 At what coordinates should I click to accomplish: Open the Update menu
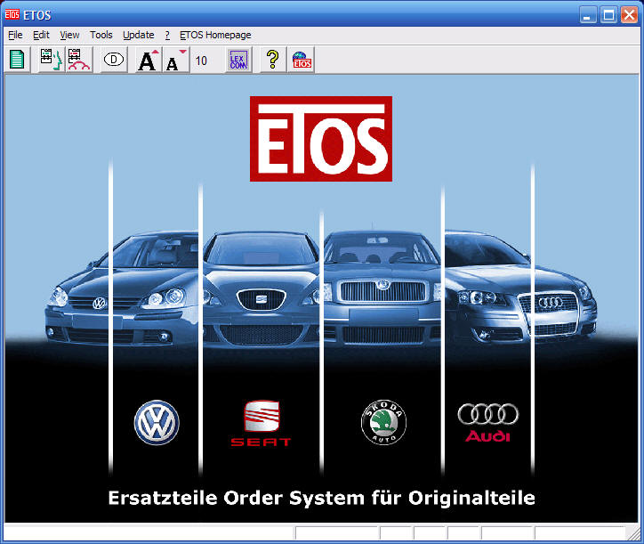(139, 35)
